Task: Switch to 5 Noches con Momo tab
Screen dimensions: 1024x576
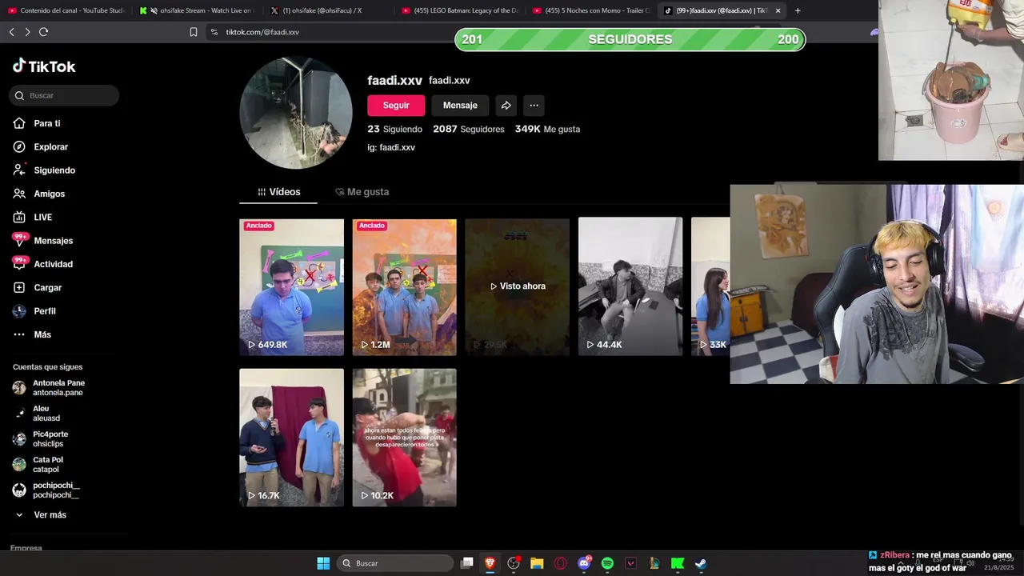Action: (591, 10)
